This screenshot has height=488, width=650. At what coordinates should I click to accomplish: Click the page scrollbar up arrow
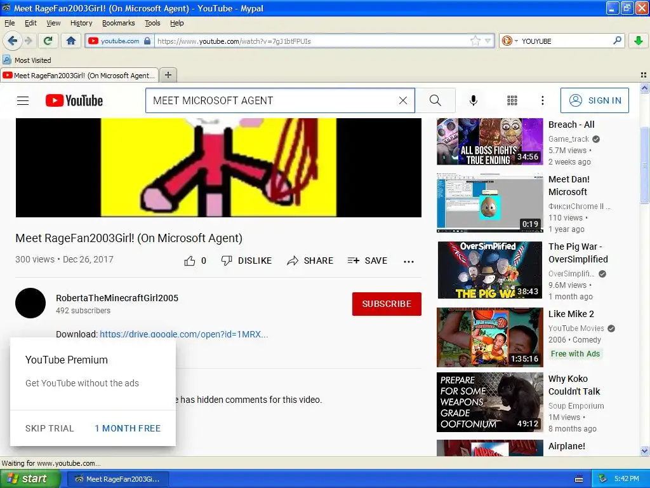click(644, 88)
